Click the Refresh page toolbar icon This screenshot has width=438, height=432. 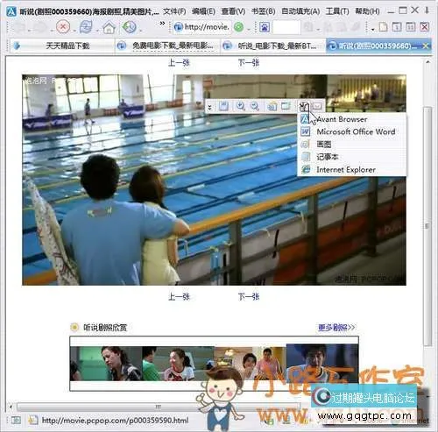(86, 27)
